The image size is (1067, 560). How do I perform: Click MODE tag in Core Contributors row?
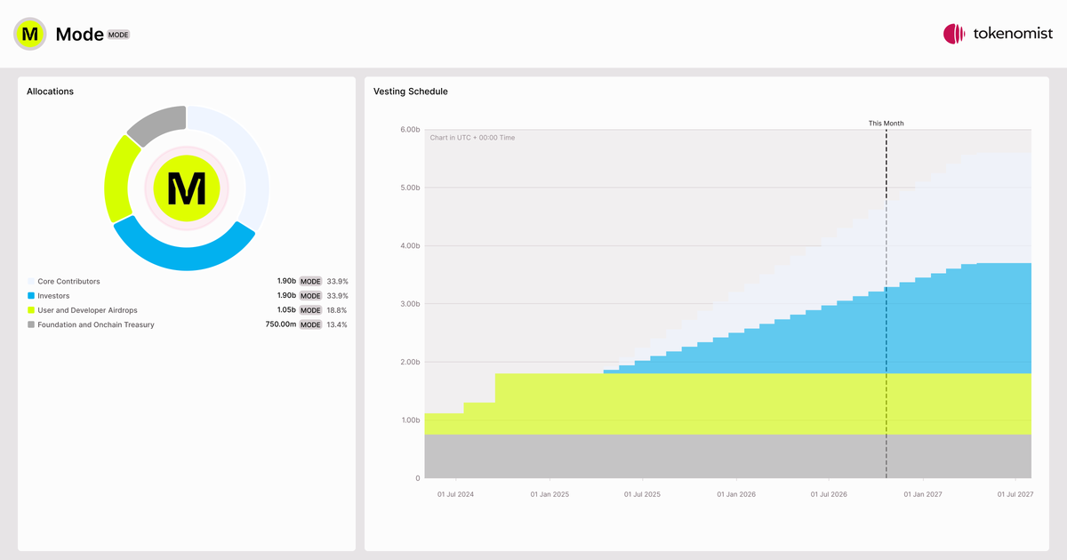click(310, 282)
